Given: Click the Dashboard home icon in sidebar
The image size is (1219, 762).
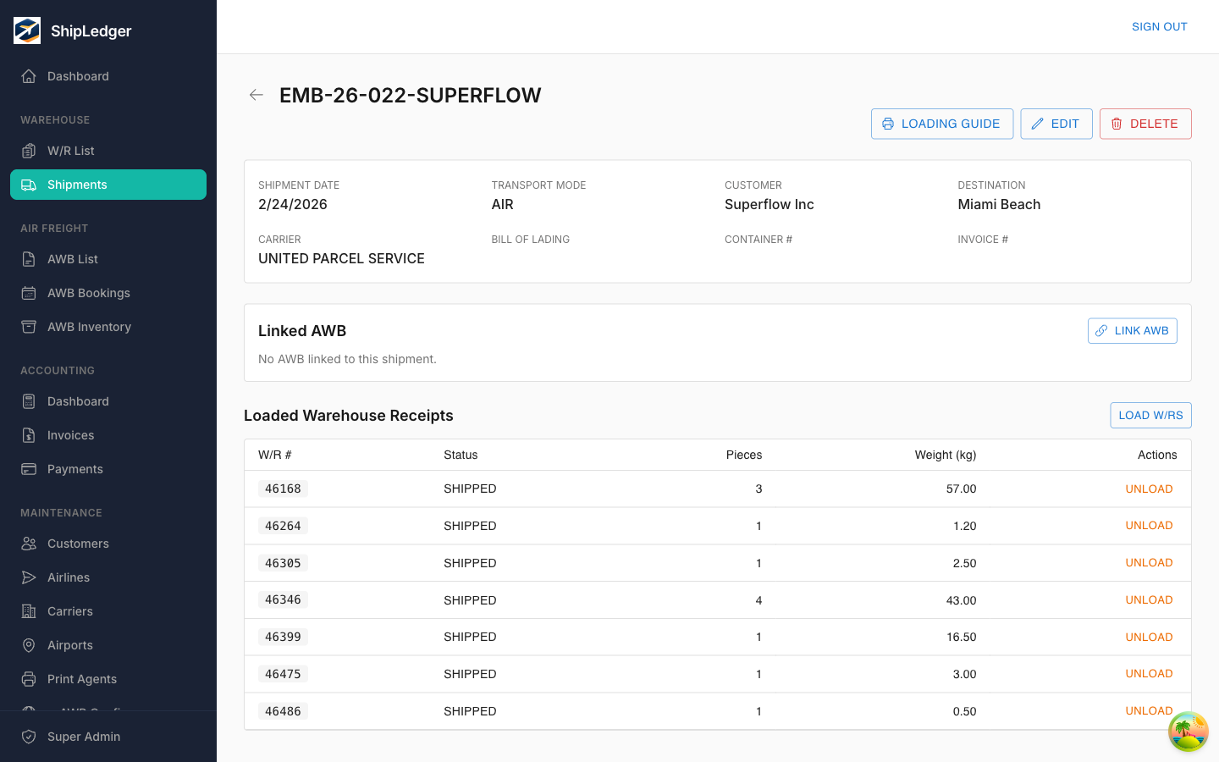Looking at the screenshot, I should click(29, 76).
